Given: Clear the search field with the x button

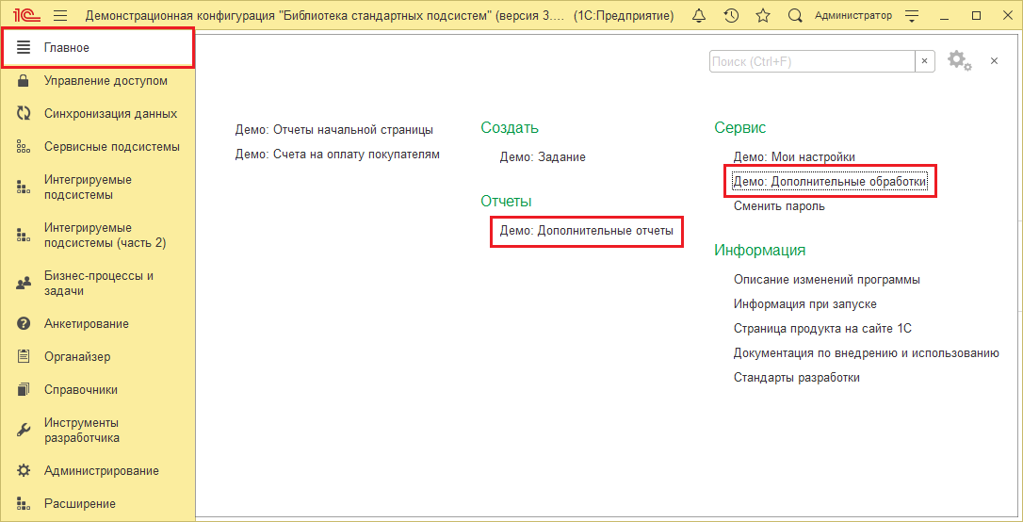Looking at the screenshot, I should [x=924, y=61].
